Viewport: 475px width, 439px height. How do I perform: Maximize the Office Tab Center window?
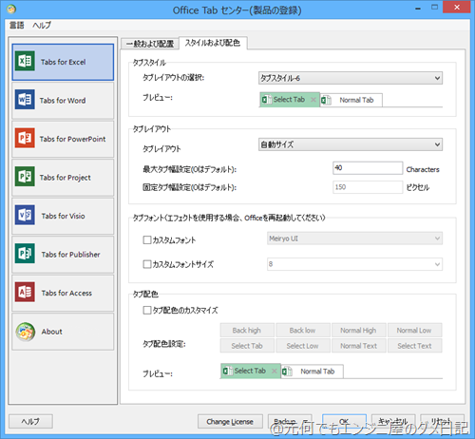pyautogui.click(x=435, y=8)
